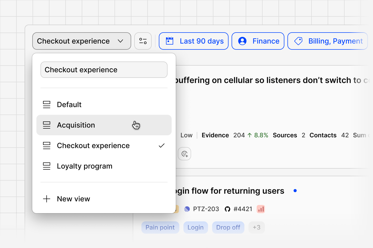Viewport: 373px width, 248px height.
Task: Click the calendar icon in Last 90 days
Action: (170, 41)
